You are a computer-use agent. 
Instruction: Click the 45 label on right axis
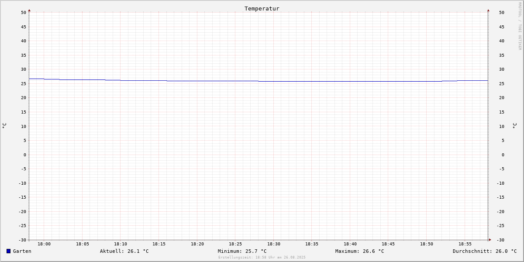[502, 27]
